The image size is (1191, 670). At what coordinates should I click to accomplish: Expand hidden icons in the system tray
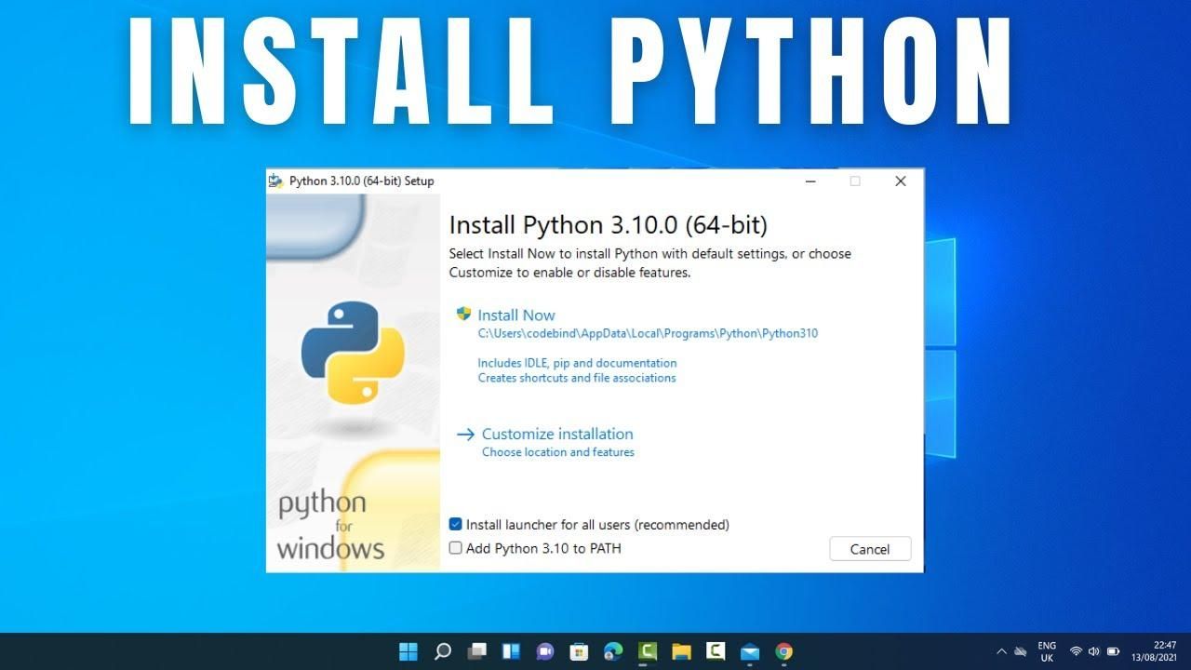click(x=1002, y=651)
